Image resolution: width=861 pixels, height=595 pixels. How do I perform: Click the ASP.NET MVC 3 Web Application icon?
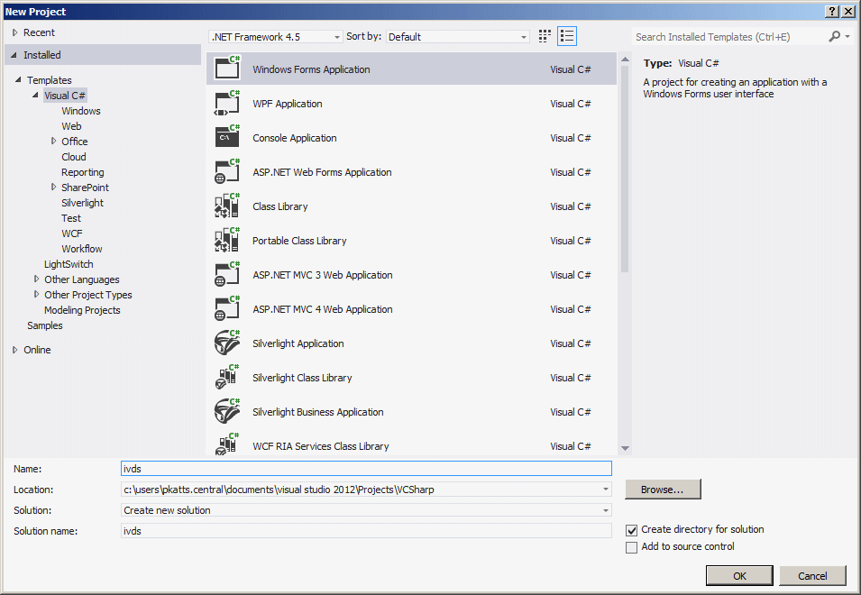point(227,274)
